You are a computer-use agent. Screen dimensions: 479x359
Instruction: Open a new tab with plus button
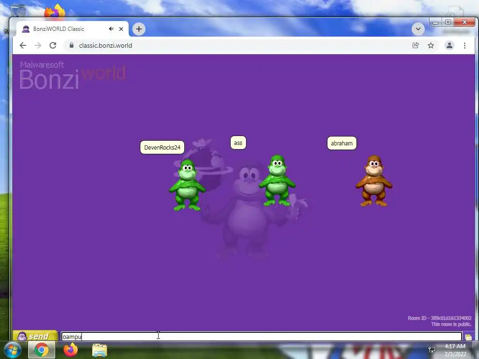(x=139, y=29)
